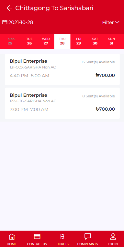The image size is (124, 247).
Task: Select the TUE 26 date tab
Action: point(29,41)
